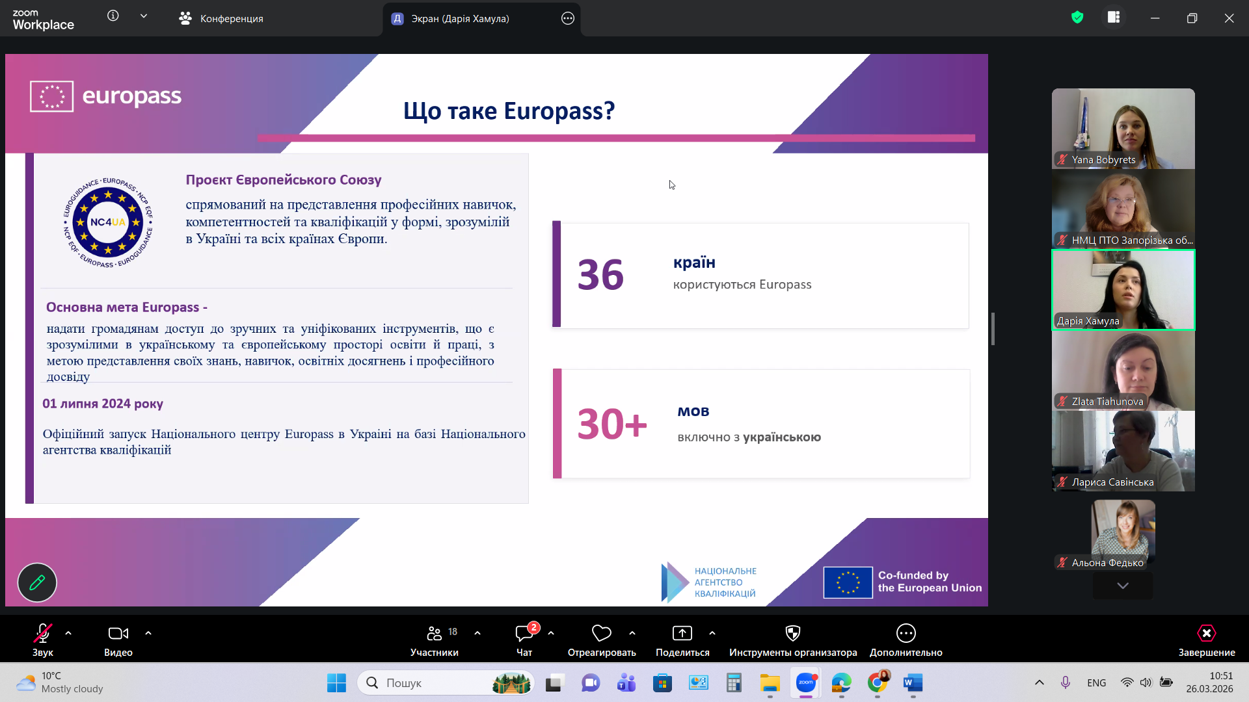The image size is (1249, 702).
Task: Toggle camera with Видео button
Action: click(118, 640)
